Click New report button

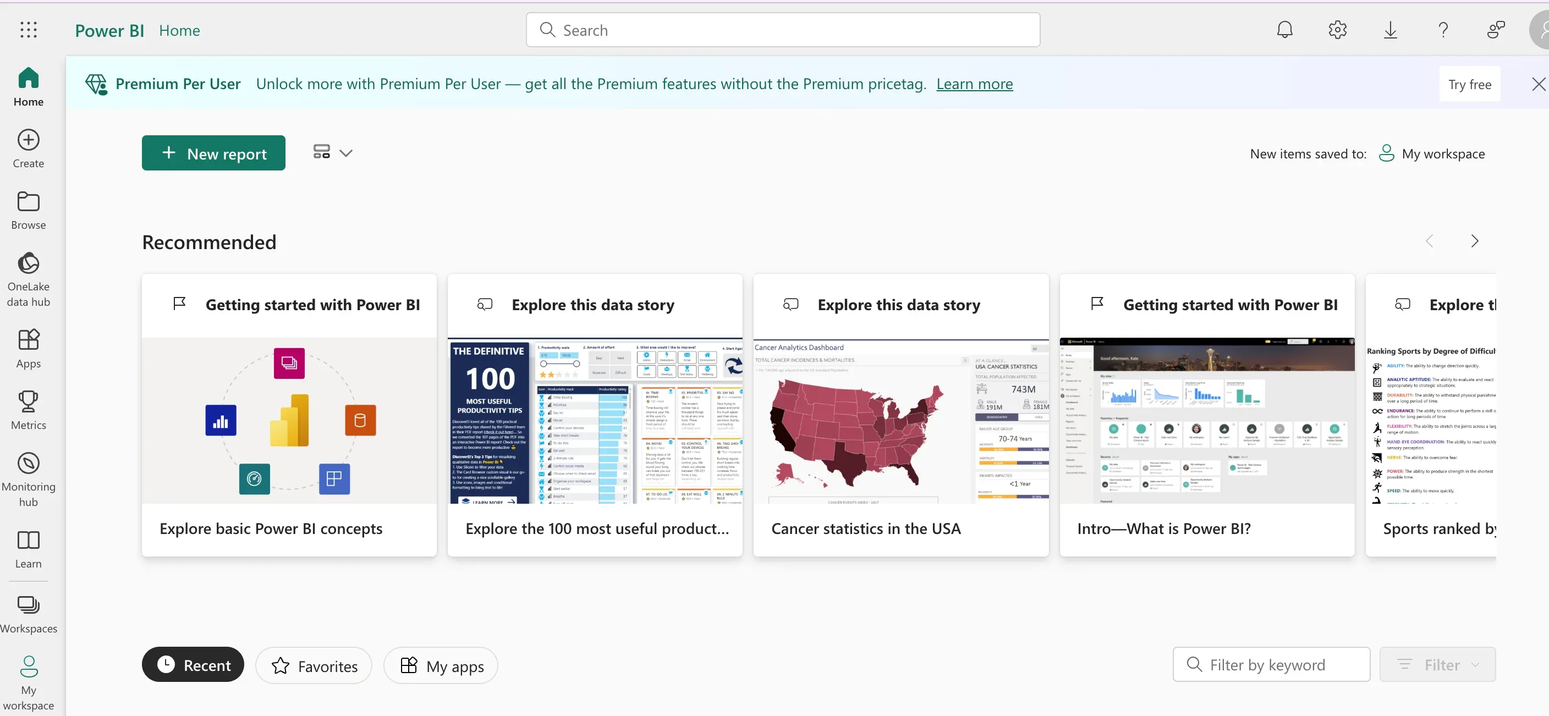[x=212, y=152]
